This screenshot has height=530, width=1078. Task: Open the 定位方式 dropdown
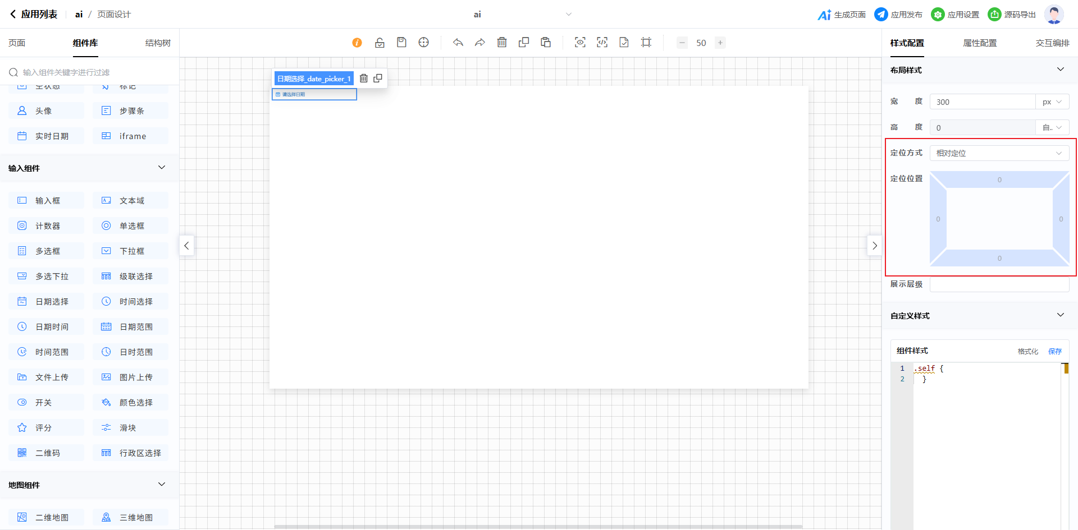[999, 153]
